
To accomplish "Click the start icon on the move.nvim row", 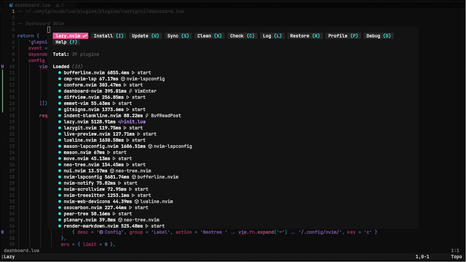I will [x=114, y=158].
